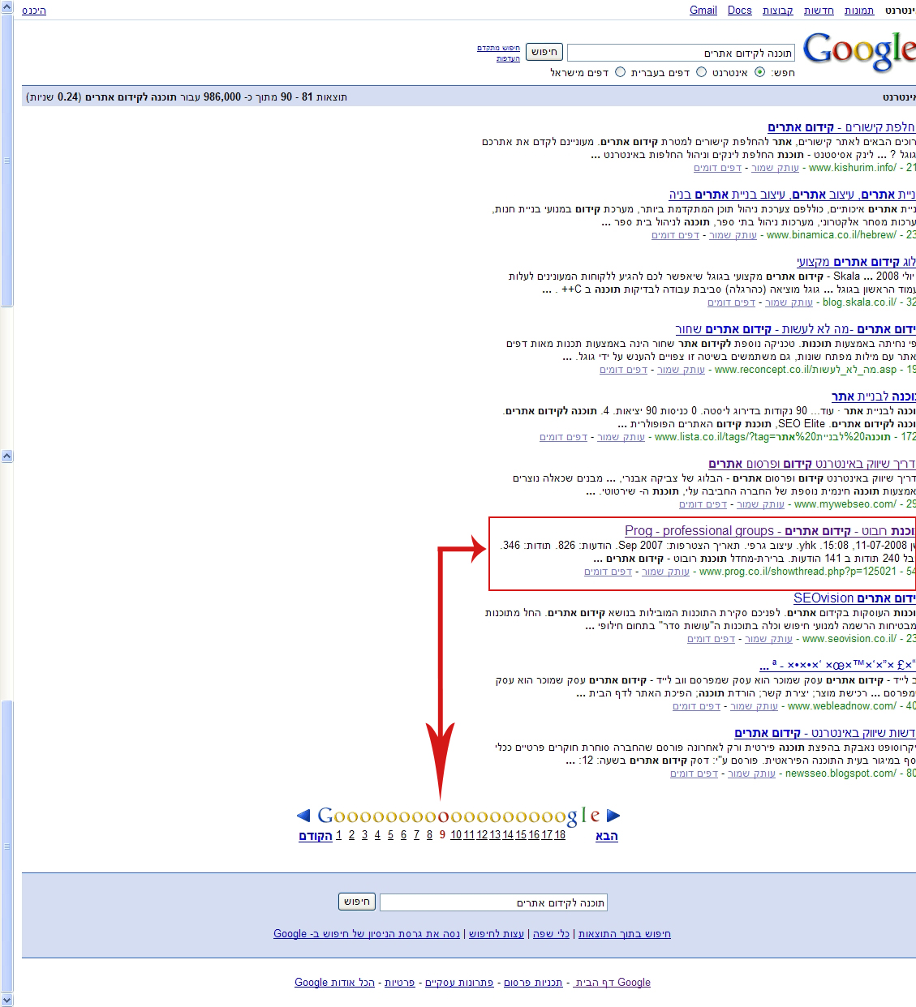Go to the next page via הבא

[607, 836]
